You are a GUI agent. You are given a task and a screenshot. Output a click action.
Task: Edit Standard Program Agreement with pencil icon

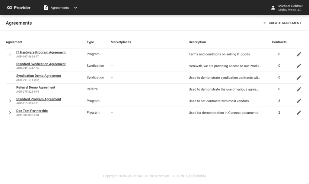click(x=299, y=101)
